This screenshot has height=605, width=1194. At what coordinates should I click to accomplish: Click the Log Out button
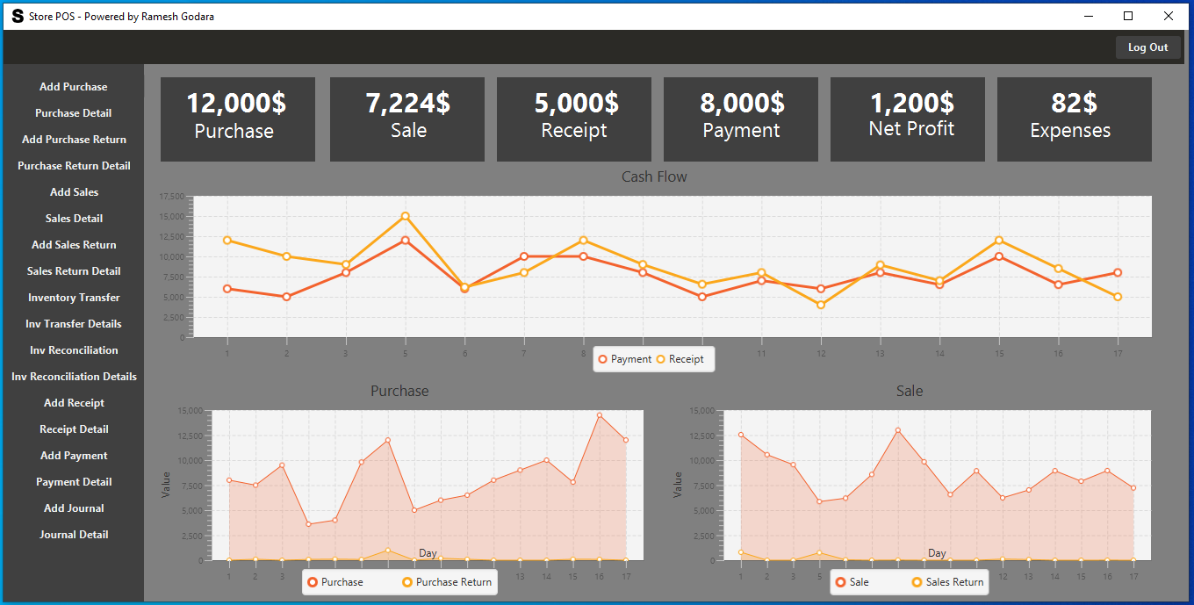tap(1147, 47)
